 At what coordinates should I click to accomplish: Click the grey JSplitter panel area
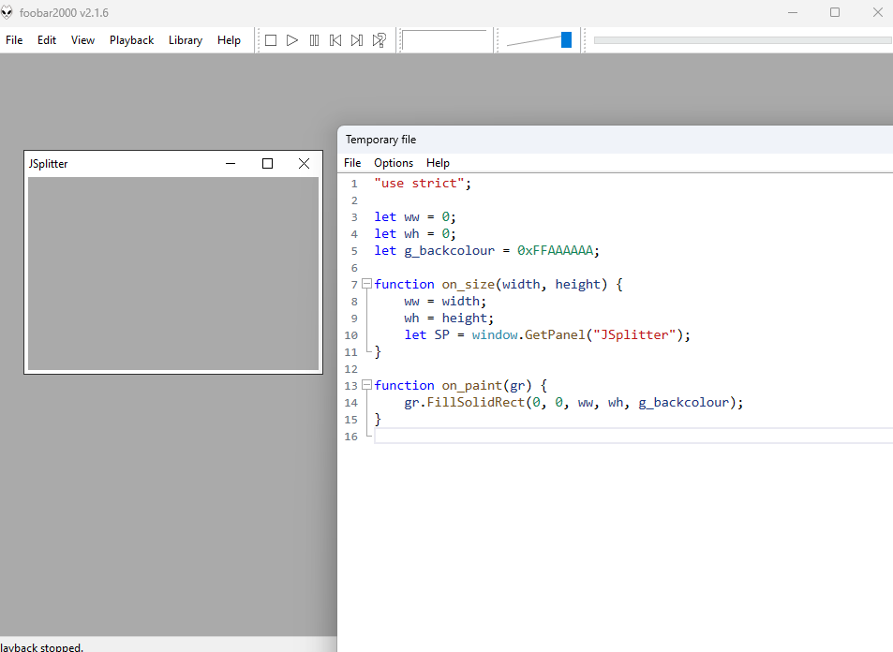click(173, 273)
